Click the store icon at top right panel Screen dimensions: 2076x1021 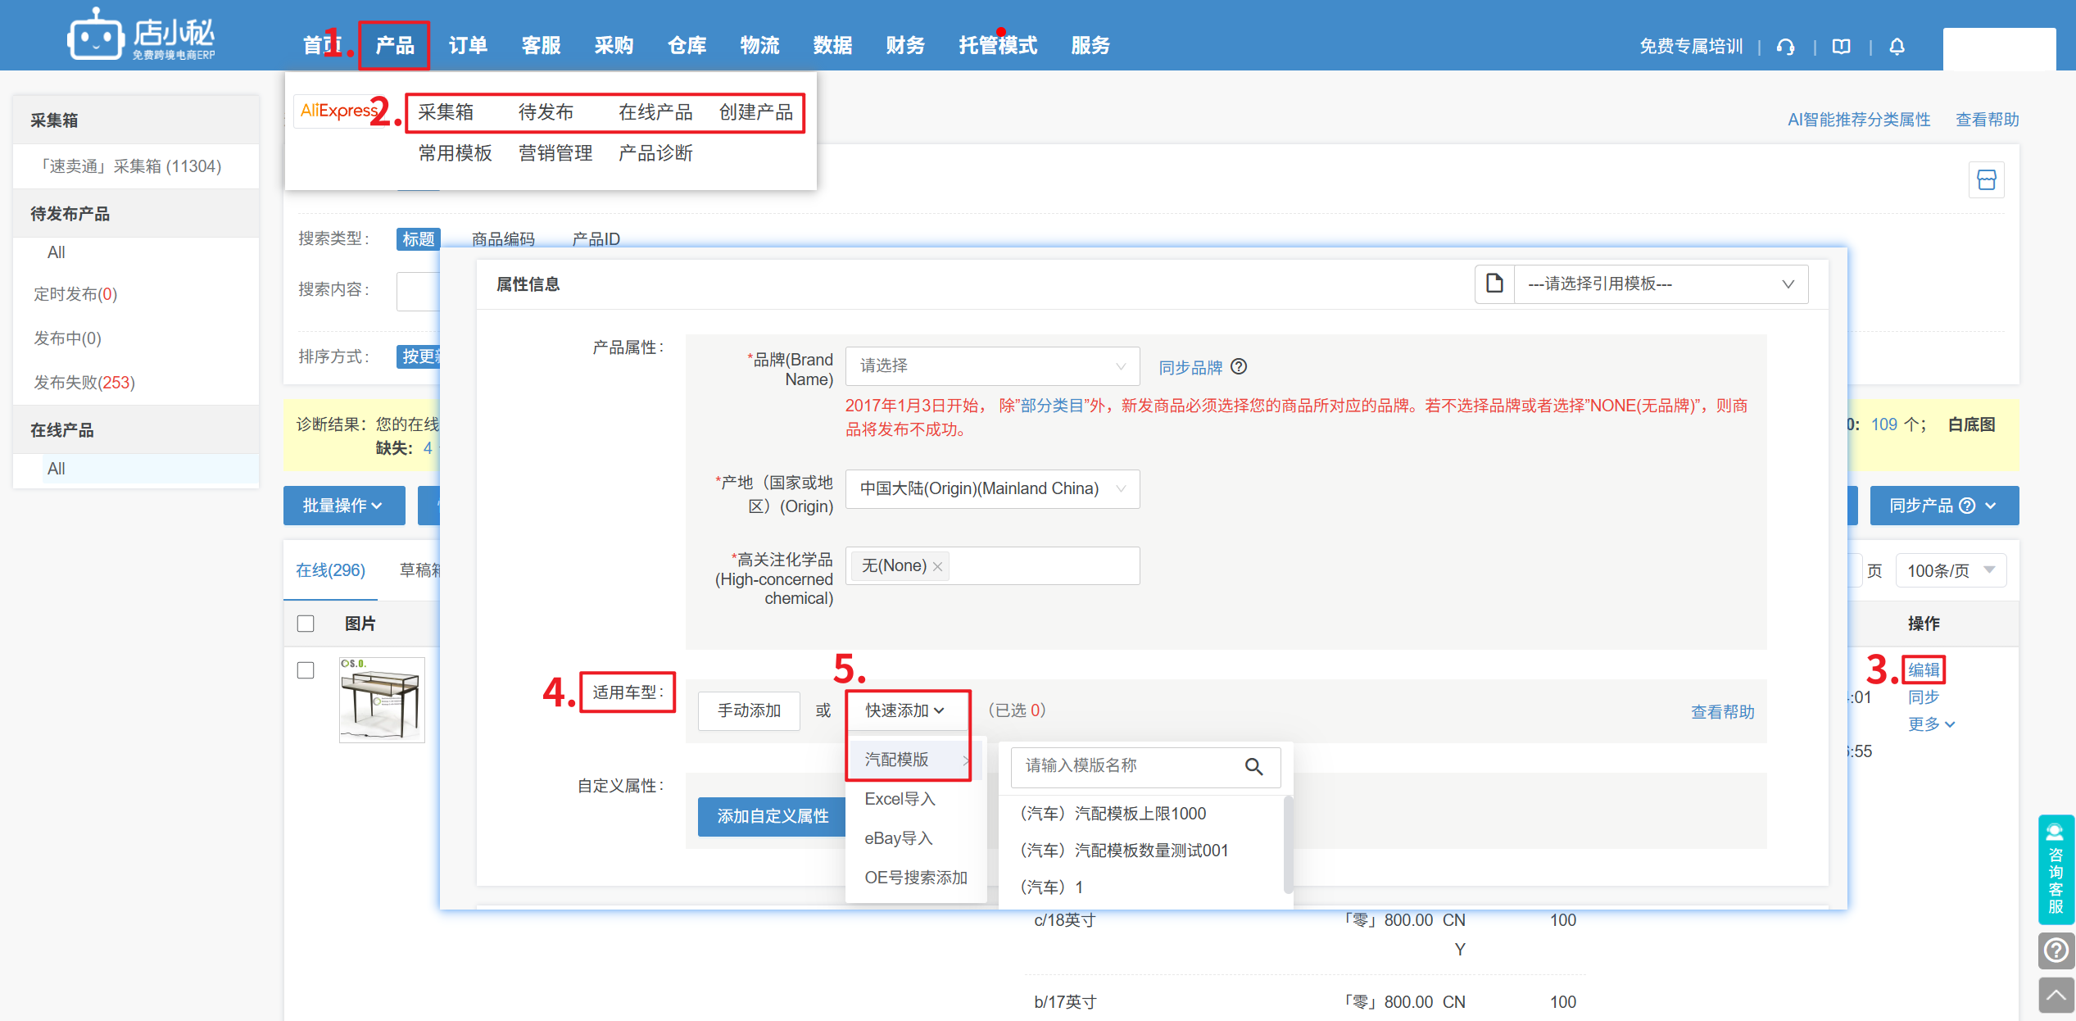1987,180
